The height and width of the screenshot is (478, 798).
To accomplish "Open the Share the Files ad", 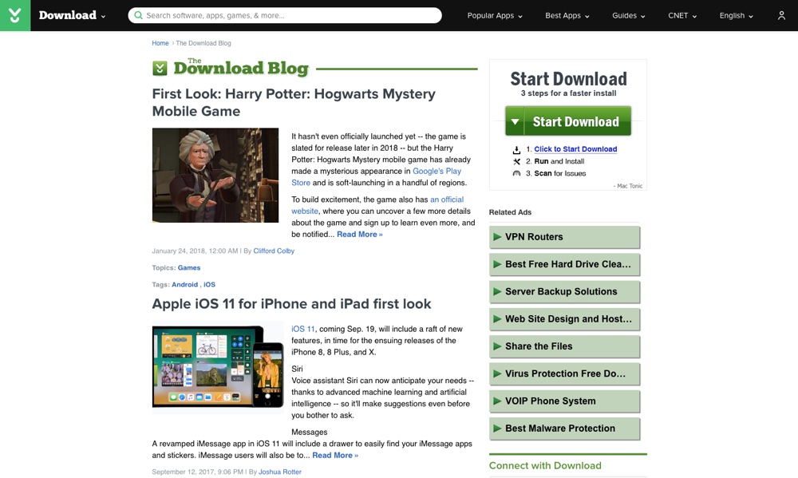I will (x=564, y=346).
